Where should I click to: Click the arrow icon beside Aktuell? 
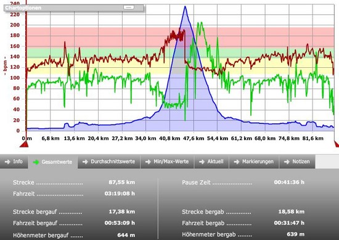202,162
